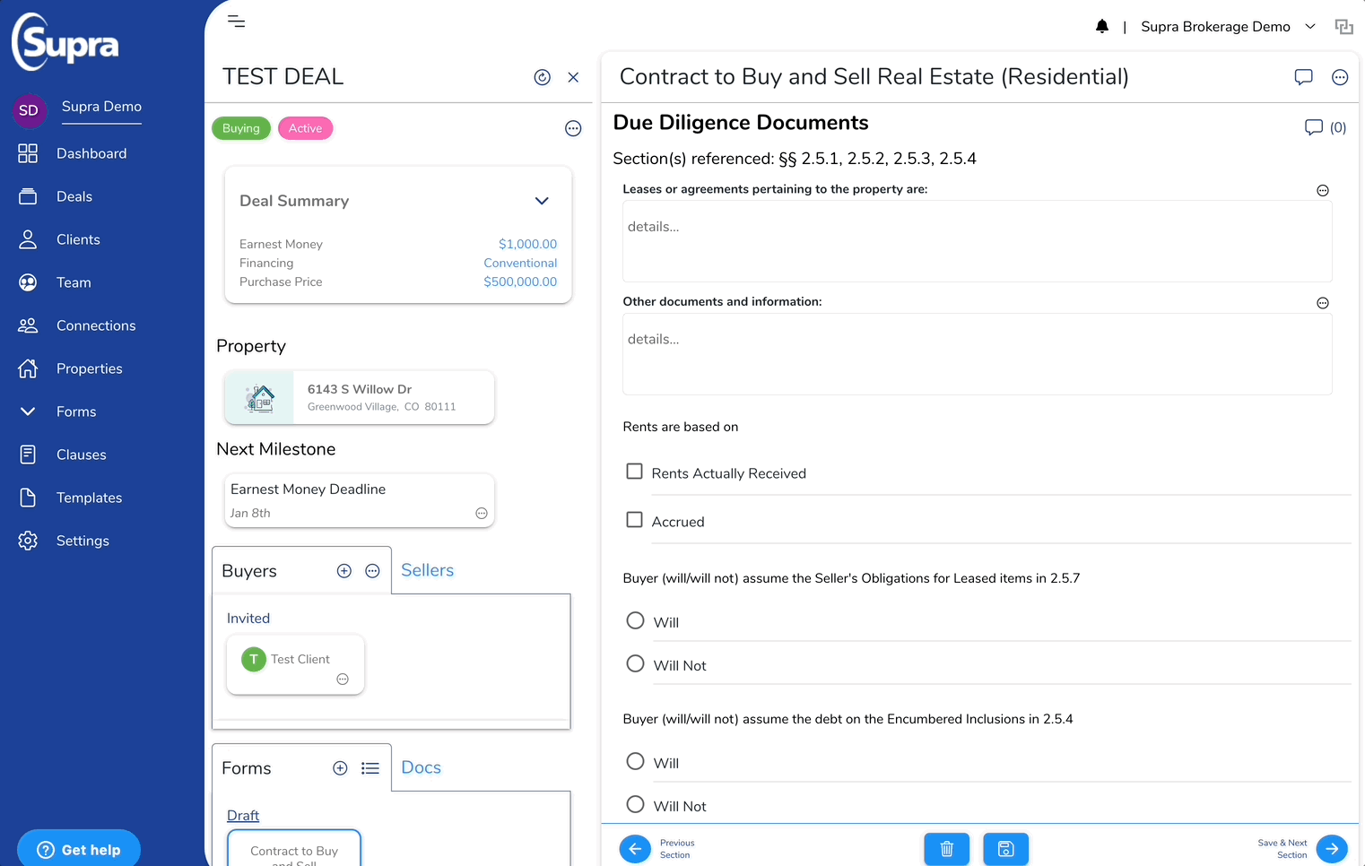1365x866 pixels.
Task: Click the Conventional financing value
Action: [x=520, y=263]
